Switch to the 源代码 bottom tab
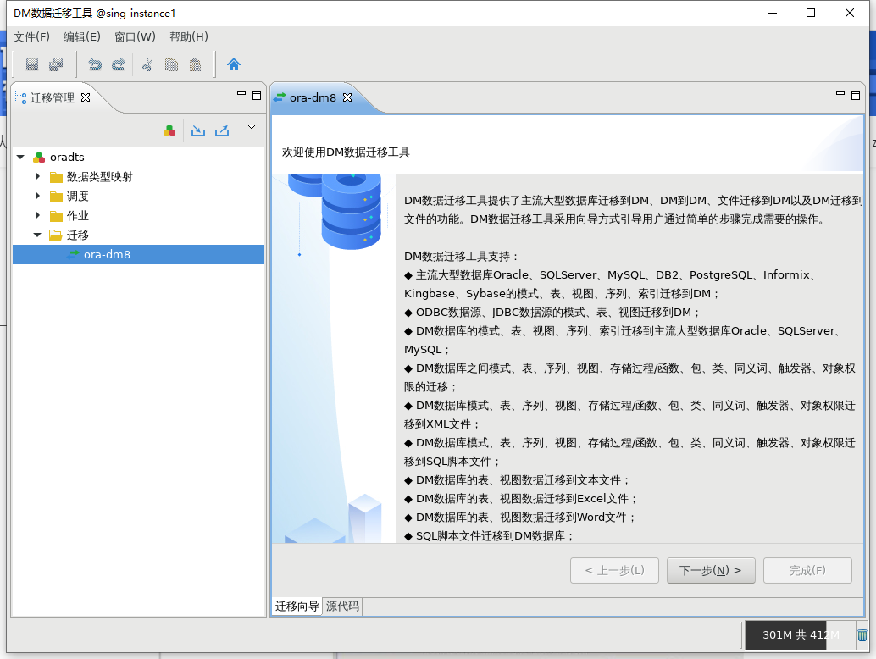This screenshot has width=876, height=659. click(x=342, y=606)
